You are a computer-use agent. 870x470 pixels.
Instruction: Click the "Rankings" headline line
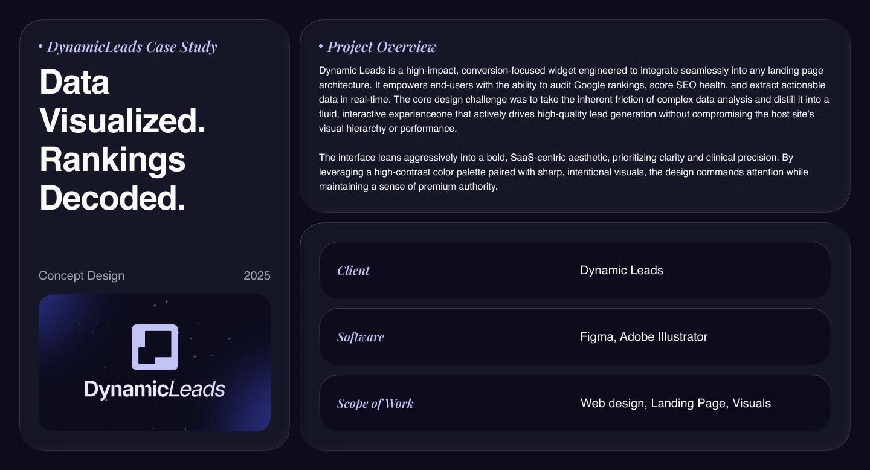(x=112, y=159)
